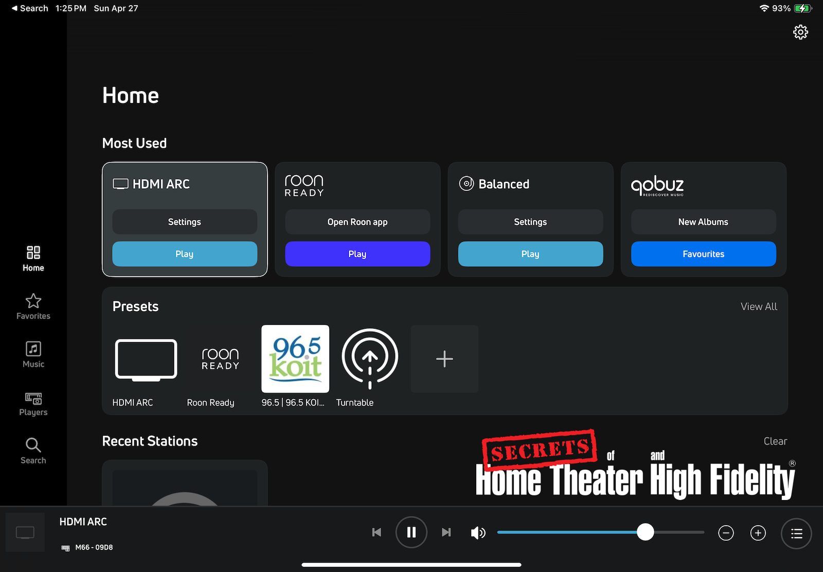Play Roon Ready source
Viewport: 823px width, 572px height.
pyautogui.click(x=357, y=254)
